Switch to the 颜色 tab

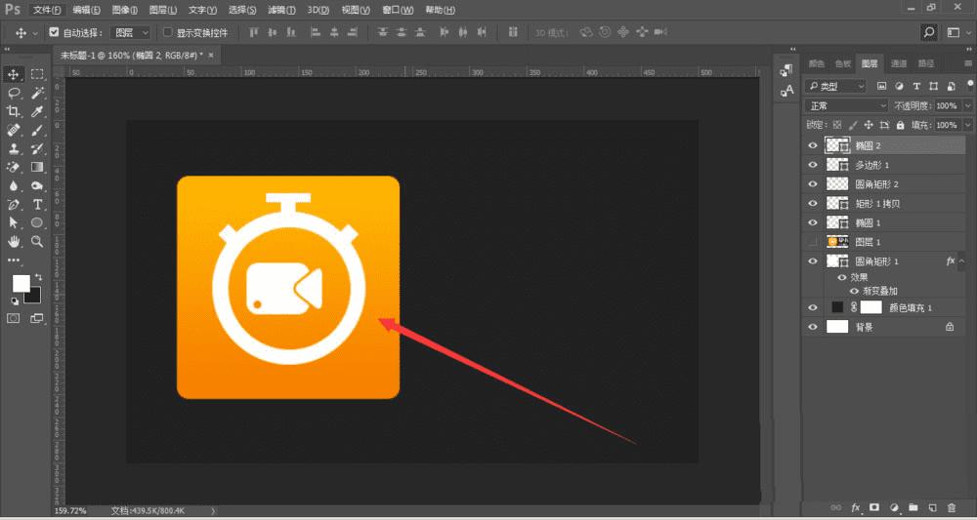point(816,63)
